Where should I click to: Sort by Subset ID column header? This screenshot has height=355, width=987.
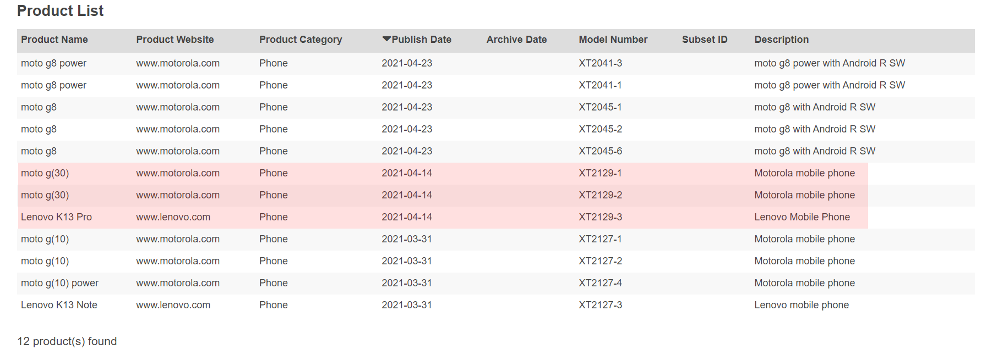705,40
